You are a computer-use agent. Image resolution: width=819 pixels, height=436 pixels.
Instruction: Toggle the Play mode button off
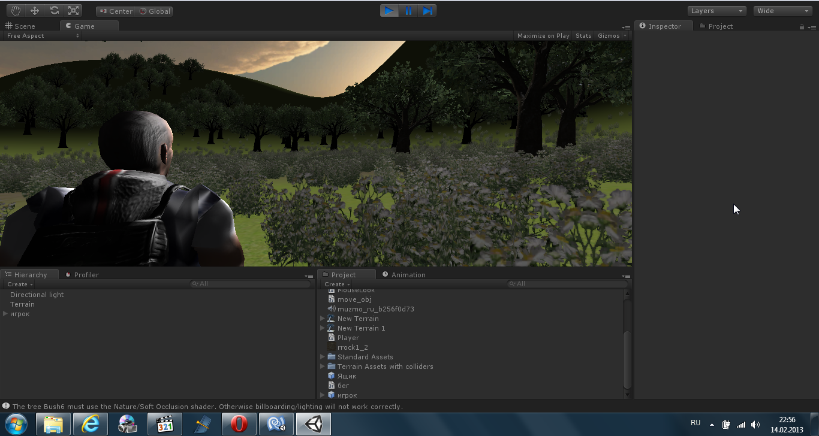(389, 11)
